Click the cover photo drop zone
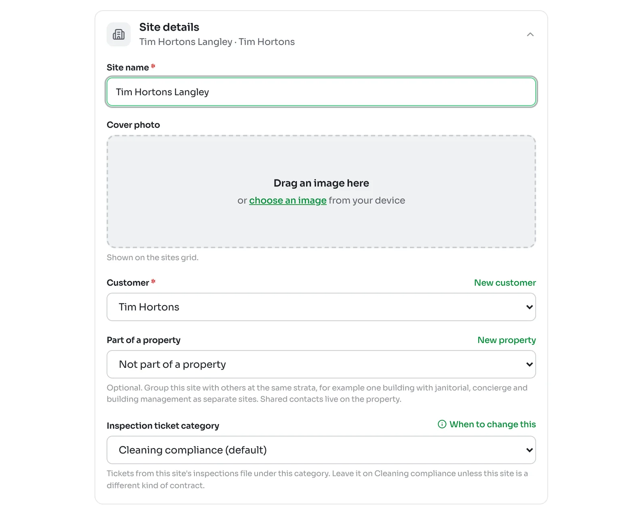 321,192
